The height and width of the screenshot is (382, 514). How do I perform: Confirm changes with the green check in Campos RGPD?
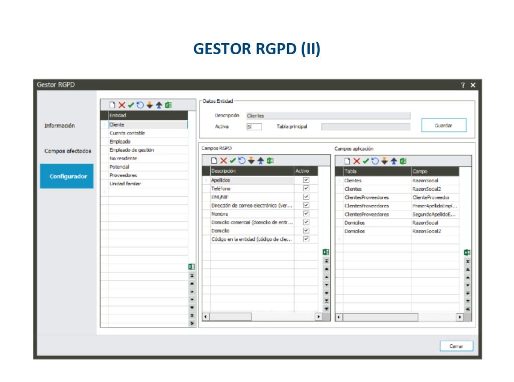tap(232, 161)
